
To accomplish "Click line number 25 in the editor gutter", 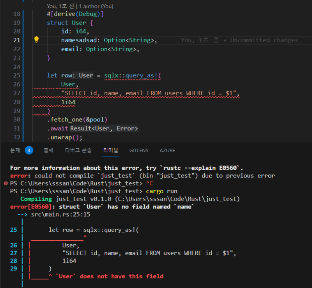I will [16, 75].
